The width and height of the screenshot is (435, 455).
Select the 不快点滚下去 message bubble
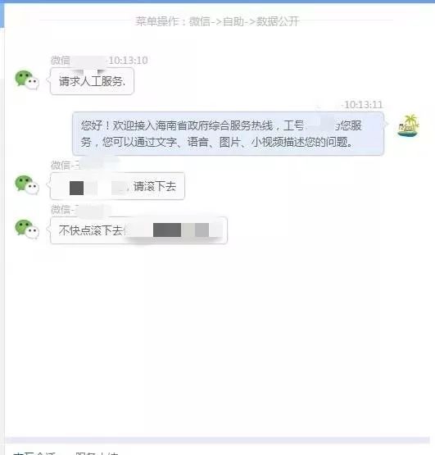tap(138, 230)
